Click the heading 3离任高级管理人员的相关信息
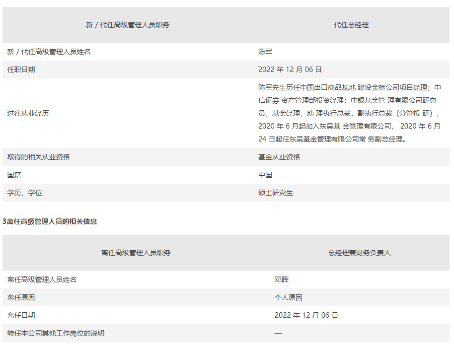Image resolution: width=454 pixels, height=349 pixels. click(x=50, y=221)
